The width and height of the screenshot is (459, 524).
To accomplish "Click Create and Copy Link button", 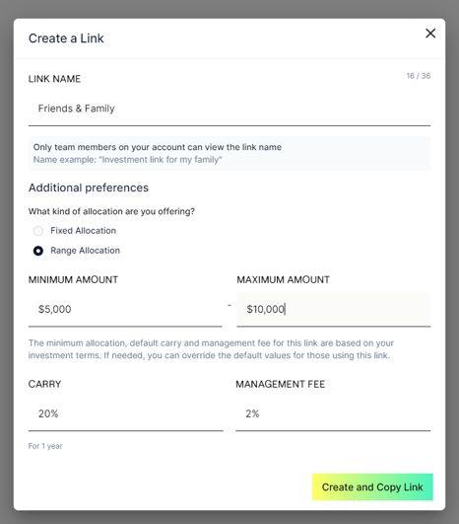I will pos(372,487).
